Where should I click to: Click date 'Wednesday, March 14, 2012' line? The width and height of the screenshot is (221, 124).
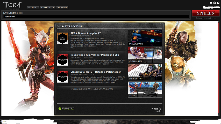point(82,74)
